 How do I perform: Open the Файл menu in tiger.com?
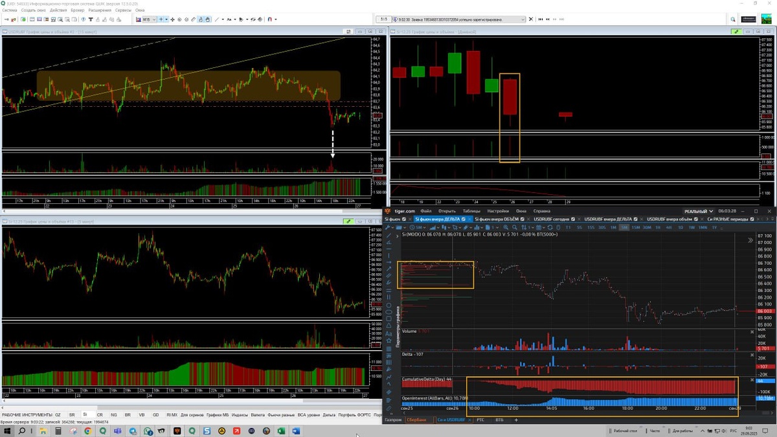pyautogui.click(x=425, y=211)
